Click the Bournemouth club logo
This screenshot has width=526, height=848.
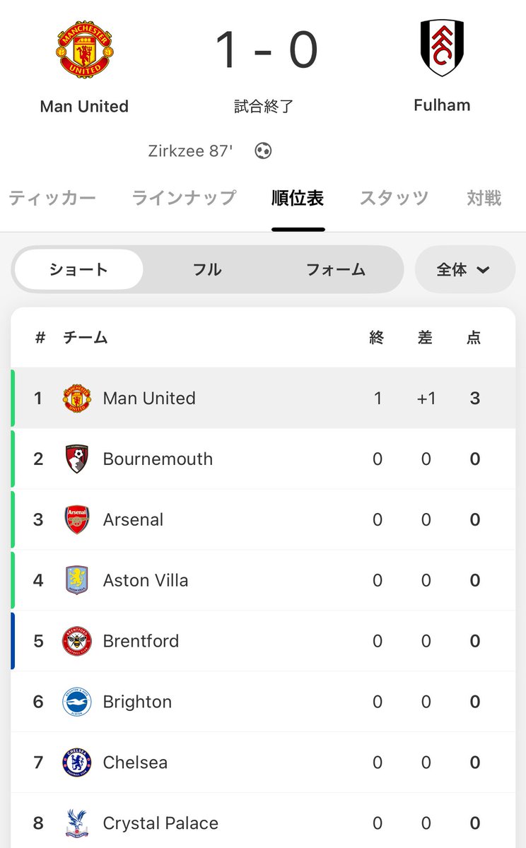coord(76,459)
